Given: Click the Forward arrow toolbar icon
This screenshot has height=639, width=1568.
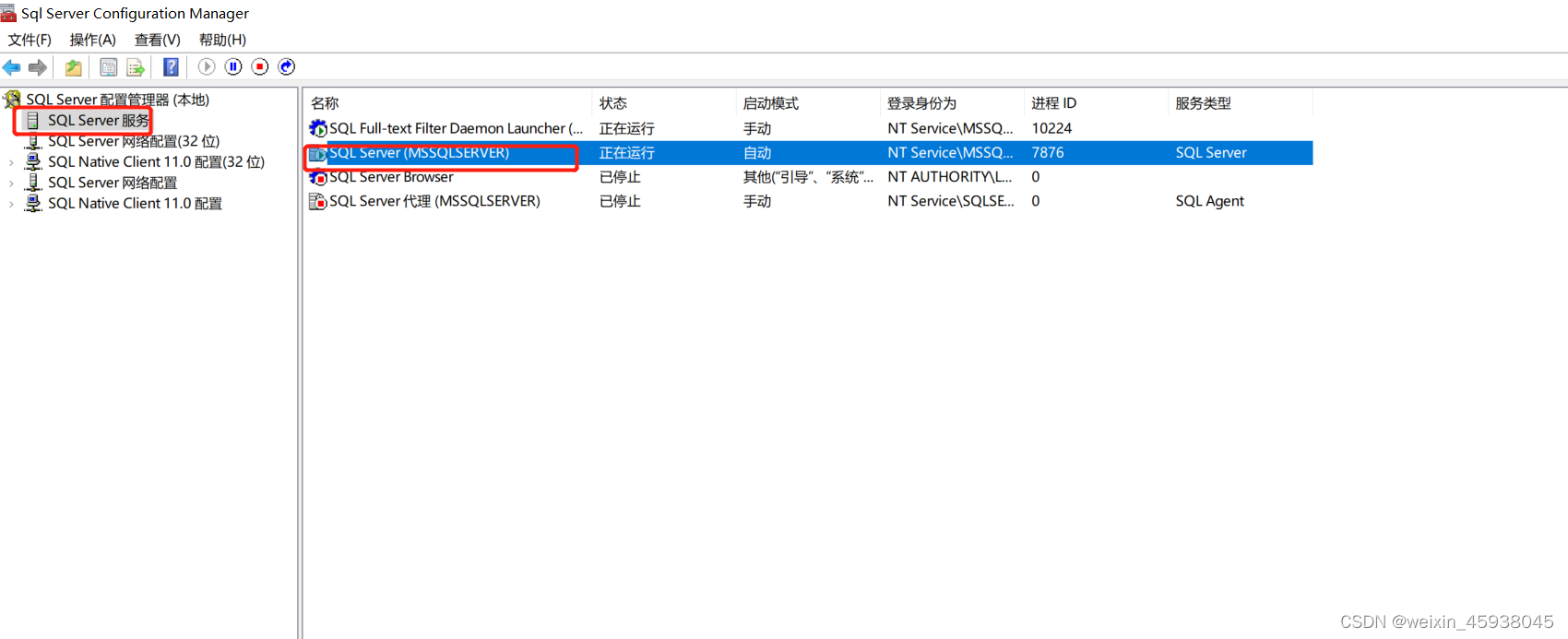Looking at the screenshot, I should tap(38, 67).
